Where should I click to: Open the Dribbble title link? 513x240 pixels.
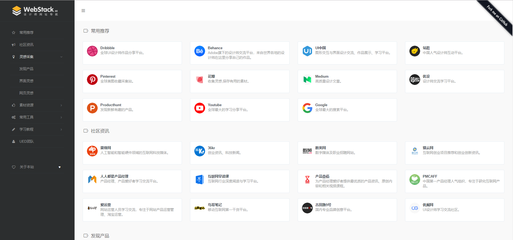point(107,48)
